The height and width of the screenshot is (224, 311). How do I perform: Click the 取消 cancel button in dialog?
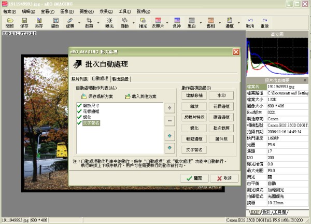pos(224,178)
